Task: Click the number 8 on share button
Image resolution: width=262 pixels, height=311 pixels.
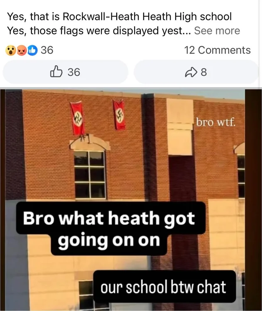Action: [204, 72]
